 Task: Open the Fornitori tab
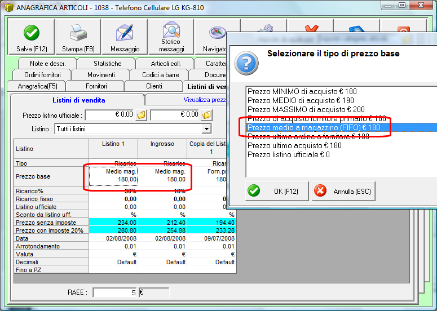(x=96, y=86)
